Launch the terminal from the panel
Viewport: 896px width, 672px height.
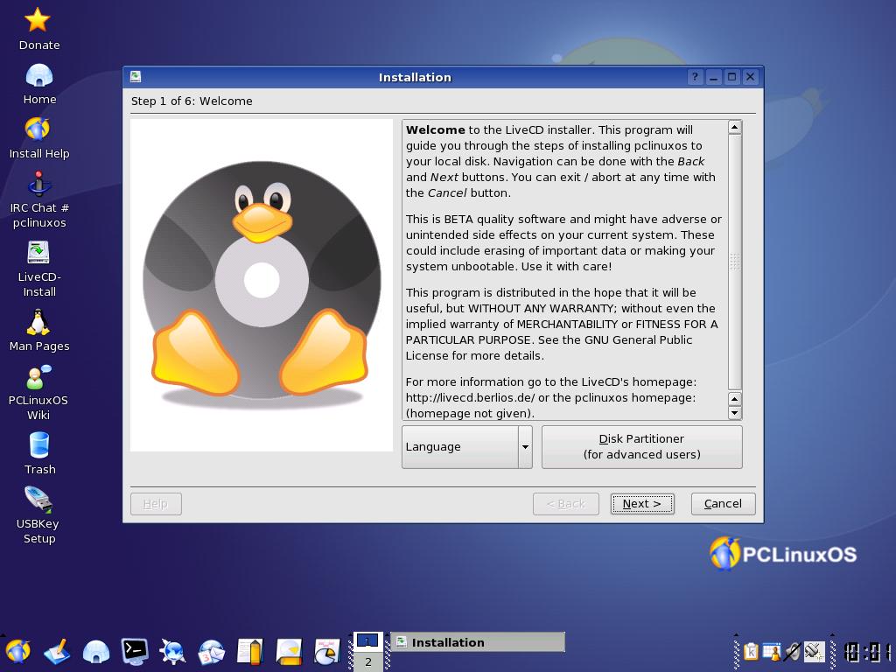coord(135,651)
